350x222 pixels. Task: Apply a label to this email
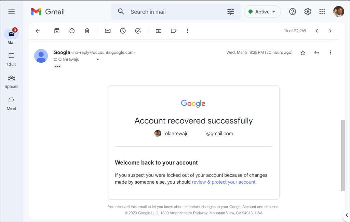(174, 31)
